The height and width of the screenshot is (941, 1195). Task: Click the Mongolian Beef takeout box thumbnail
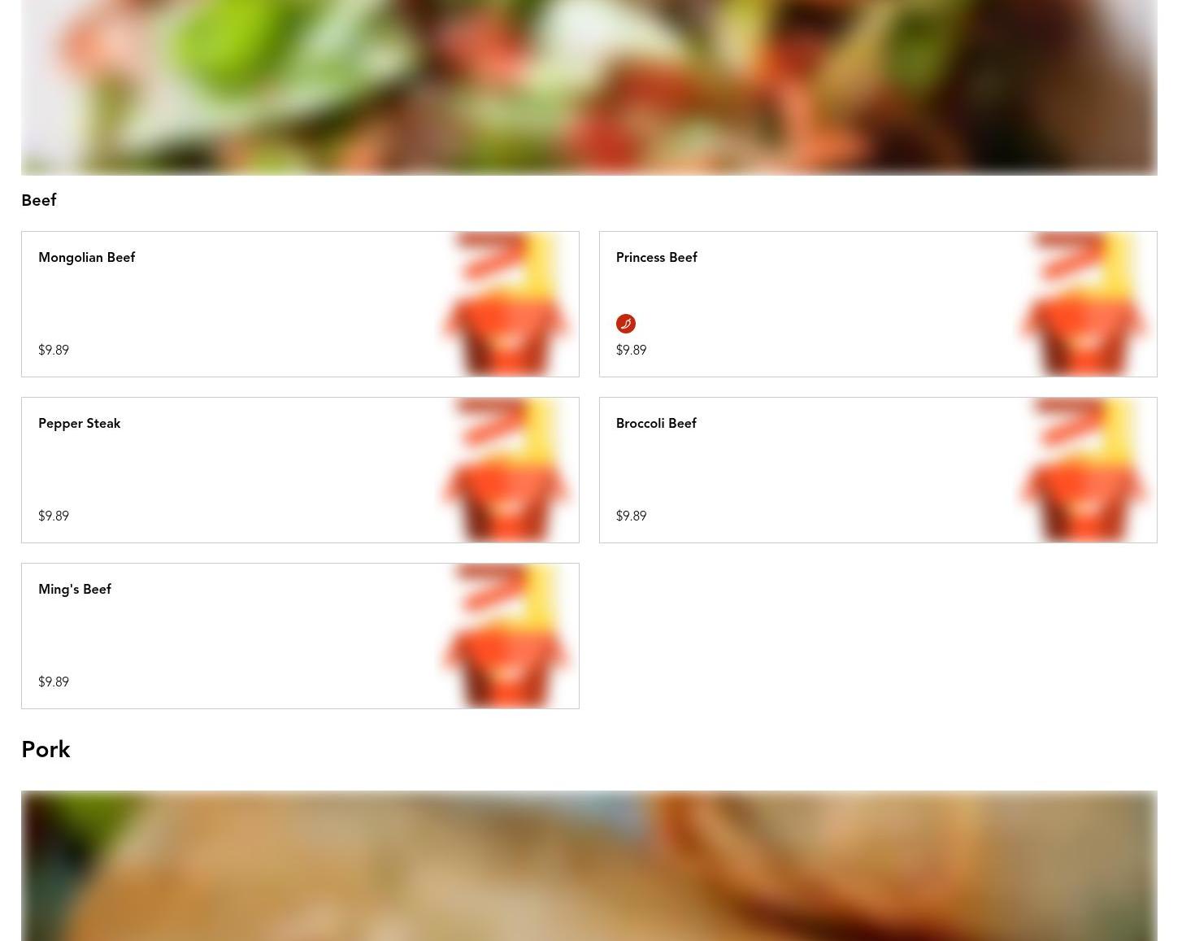506,304
